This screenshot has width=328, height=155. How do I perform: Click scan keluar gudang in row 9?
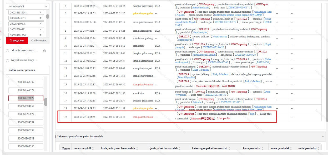tap(143, 38)
